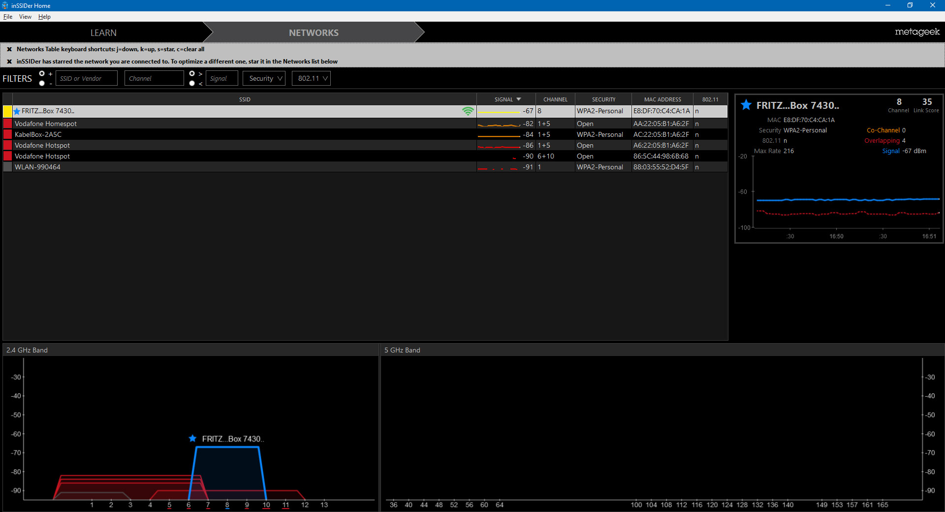
Task: Sort the table by SSID column
Action: (x=245, y=99)
